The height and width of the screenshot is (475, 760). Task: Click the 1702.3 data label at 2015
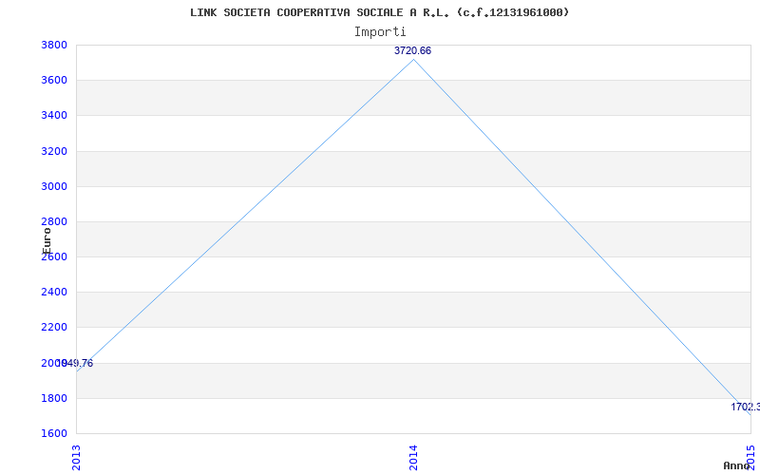746,407
